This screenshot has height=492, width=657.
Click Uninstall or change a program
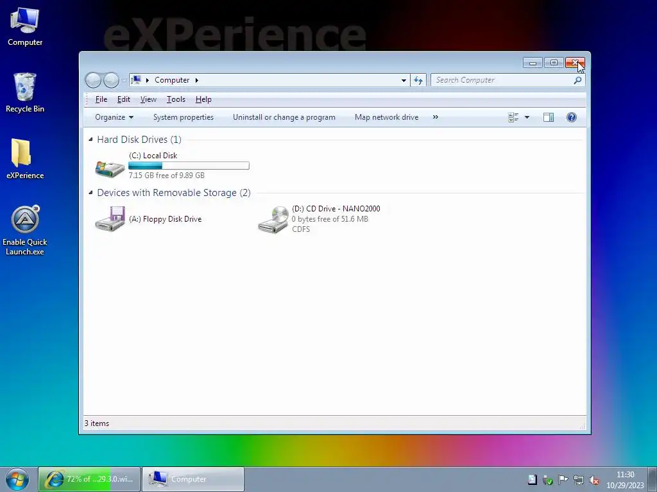coord(284,117)
